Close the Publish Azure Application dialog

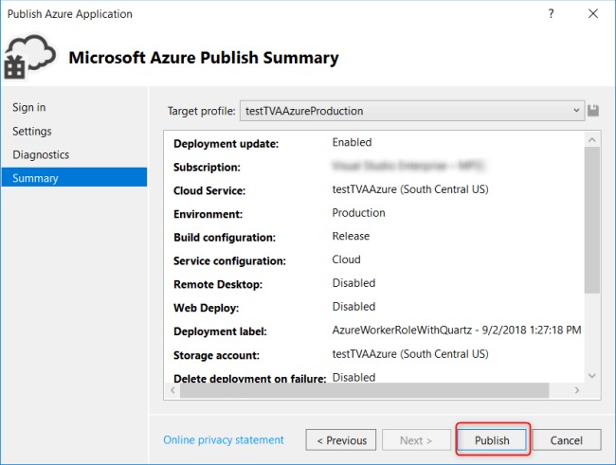click(x=593, y=14)
